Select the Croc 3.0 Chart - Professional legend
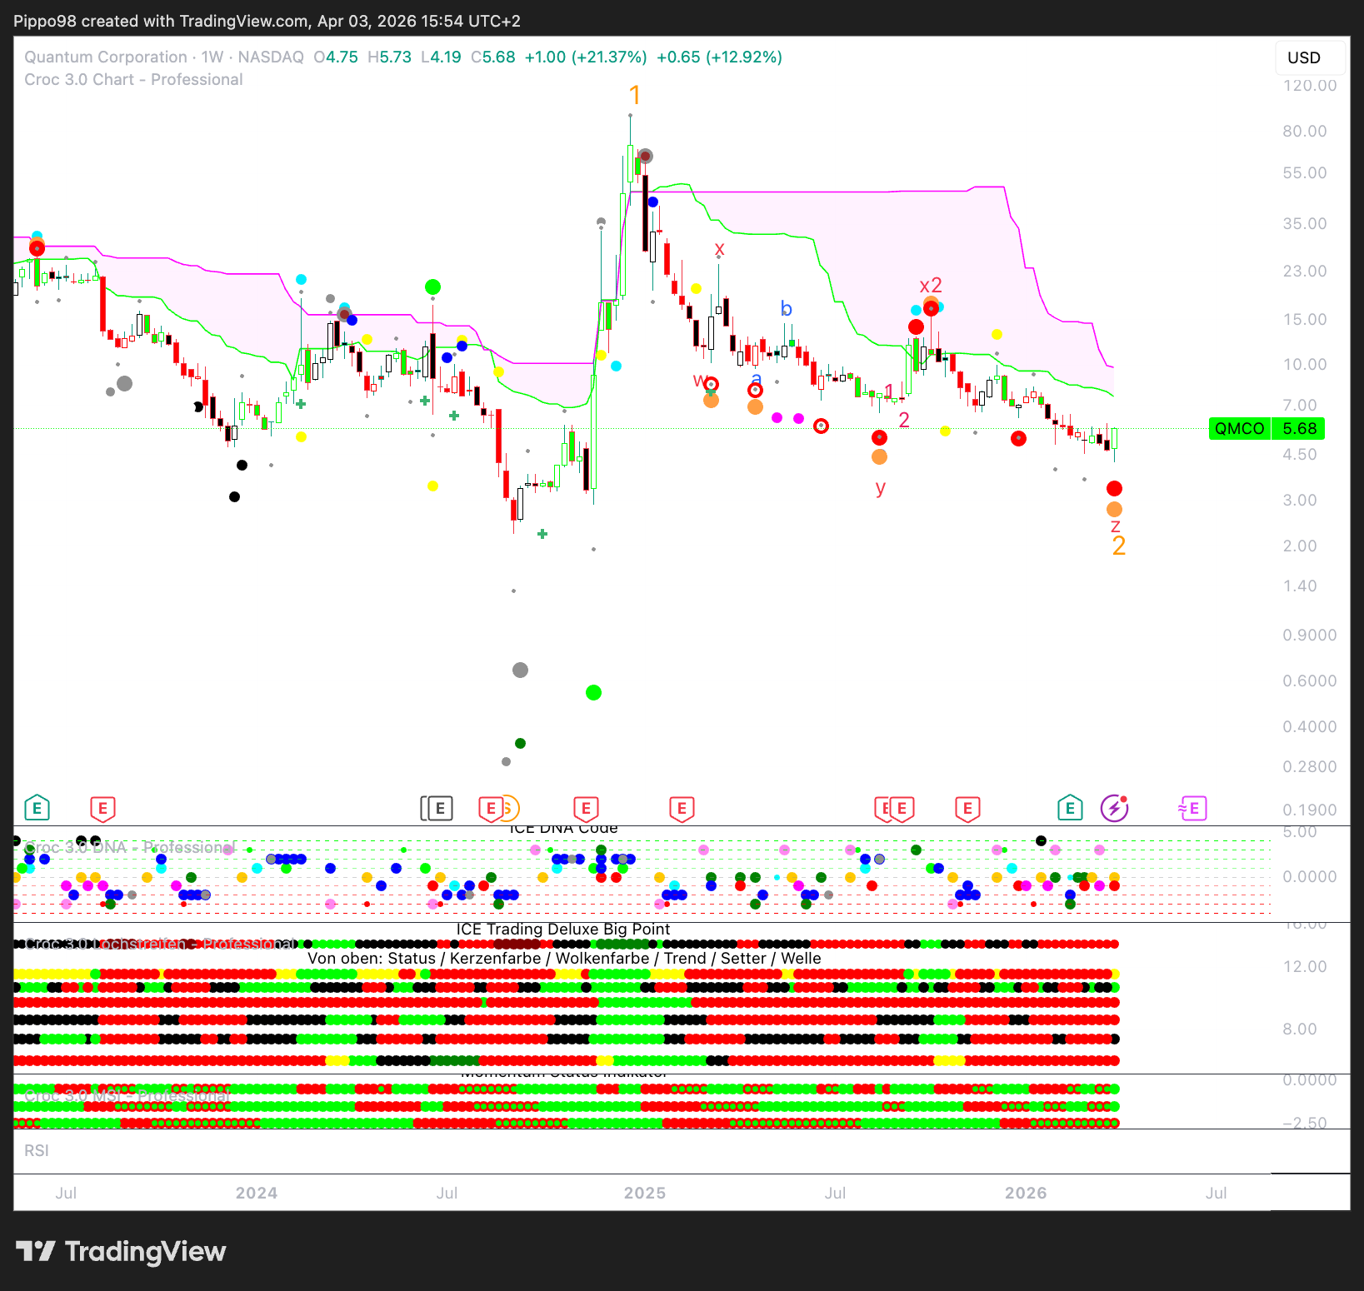 pos(133,80)
